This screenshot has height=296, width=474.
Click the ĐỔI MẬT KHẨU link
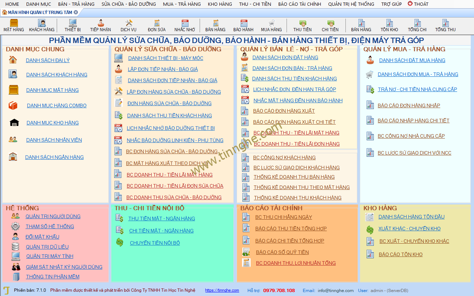click(x=42, y=237)
